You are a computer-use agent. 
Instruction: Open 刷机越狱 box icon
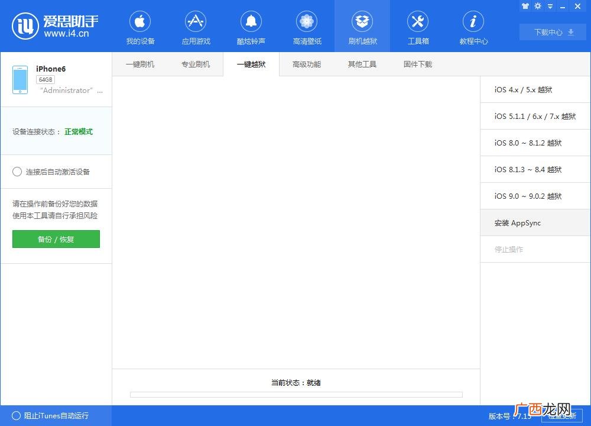click(x=362, y=21)
